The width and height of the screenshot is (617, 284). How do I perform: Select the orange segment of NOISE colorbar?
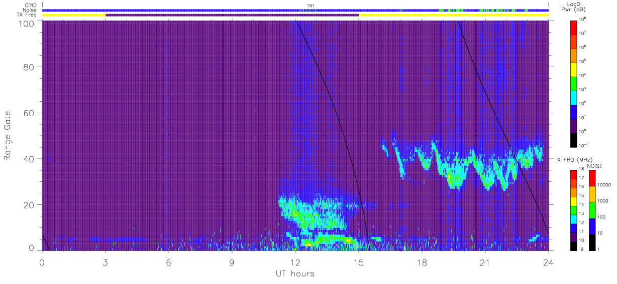coord(592,194)
